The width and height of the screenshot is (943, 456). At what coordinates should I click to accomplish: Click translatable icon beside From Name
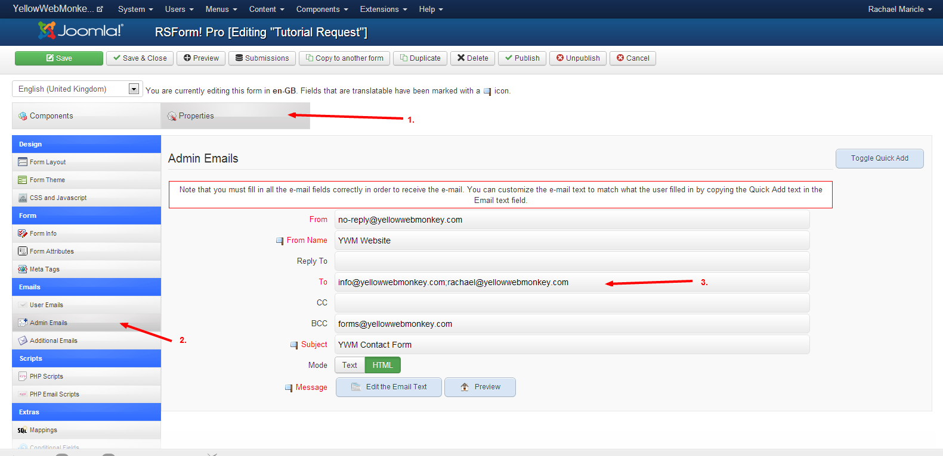pos(280,241)
